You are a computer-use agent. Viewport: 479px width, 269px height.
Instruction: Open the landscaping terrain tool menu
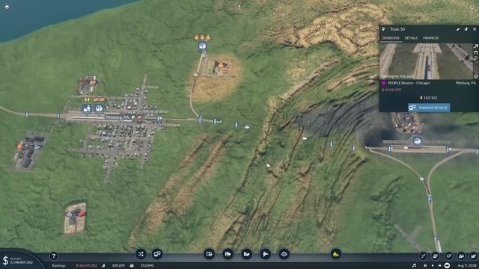pos(284,254)
